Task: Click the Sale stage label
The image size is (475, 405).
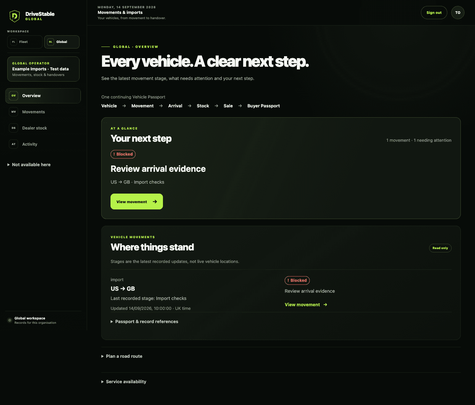Action: click(228, 106)
